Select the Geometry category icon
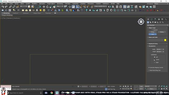This screenshot has height=95, width=169. 148,22
